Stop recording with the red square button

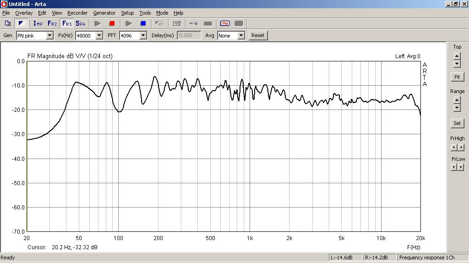(112, 23)
